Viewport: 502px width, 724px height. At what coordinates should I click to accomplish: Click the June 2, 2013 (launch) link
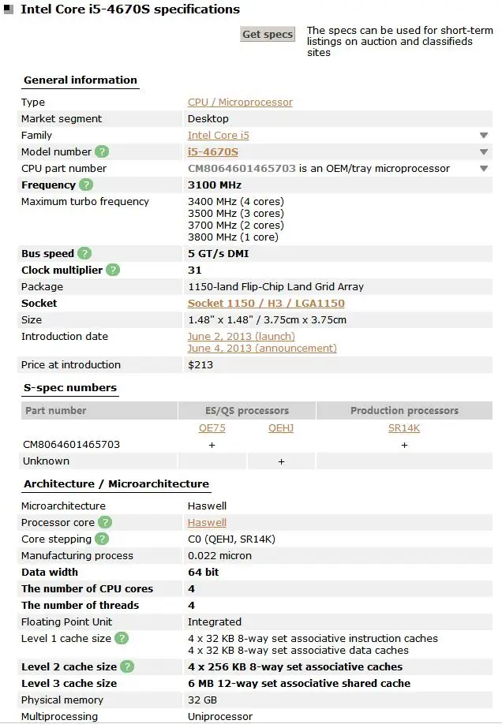click(242, 337)
